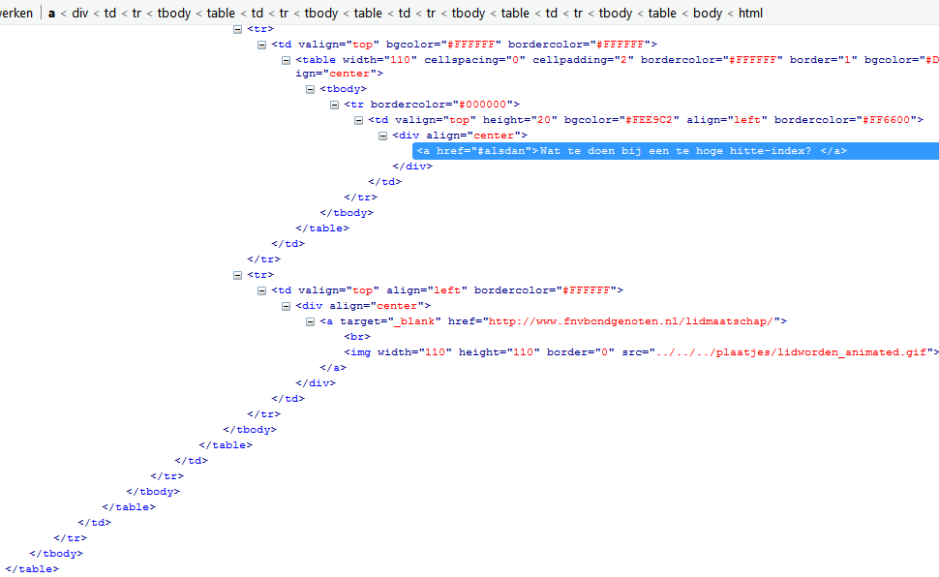This screenshot has height=577, width=939.
Task: Click the bgcolor value "#FEE9C2"
Action: 650,120
